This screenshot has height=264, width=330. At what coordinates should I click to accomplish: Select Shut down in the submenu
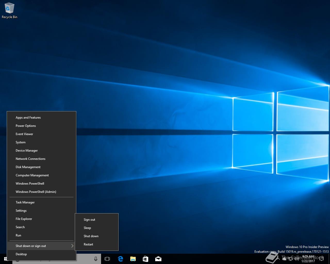pos(97,236)
